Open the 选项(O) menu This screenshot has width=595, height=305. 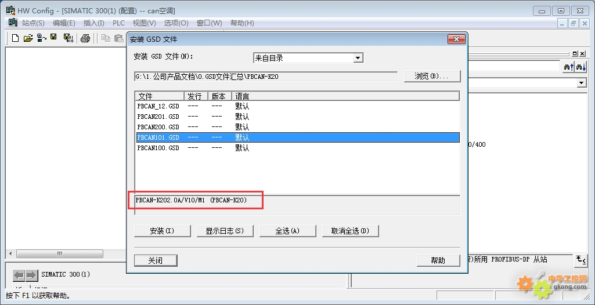pyautogui.click(x=176, y=23)
